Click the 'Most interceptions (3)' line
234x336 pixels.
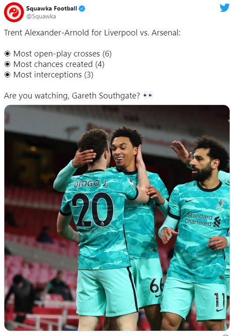53,75
